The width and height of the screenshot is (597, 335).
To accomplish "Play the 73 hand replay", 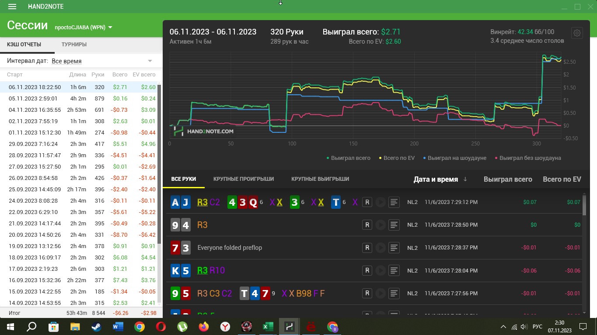I will tap(381, 248).
